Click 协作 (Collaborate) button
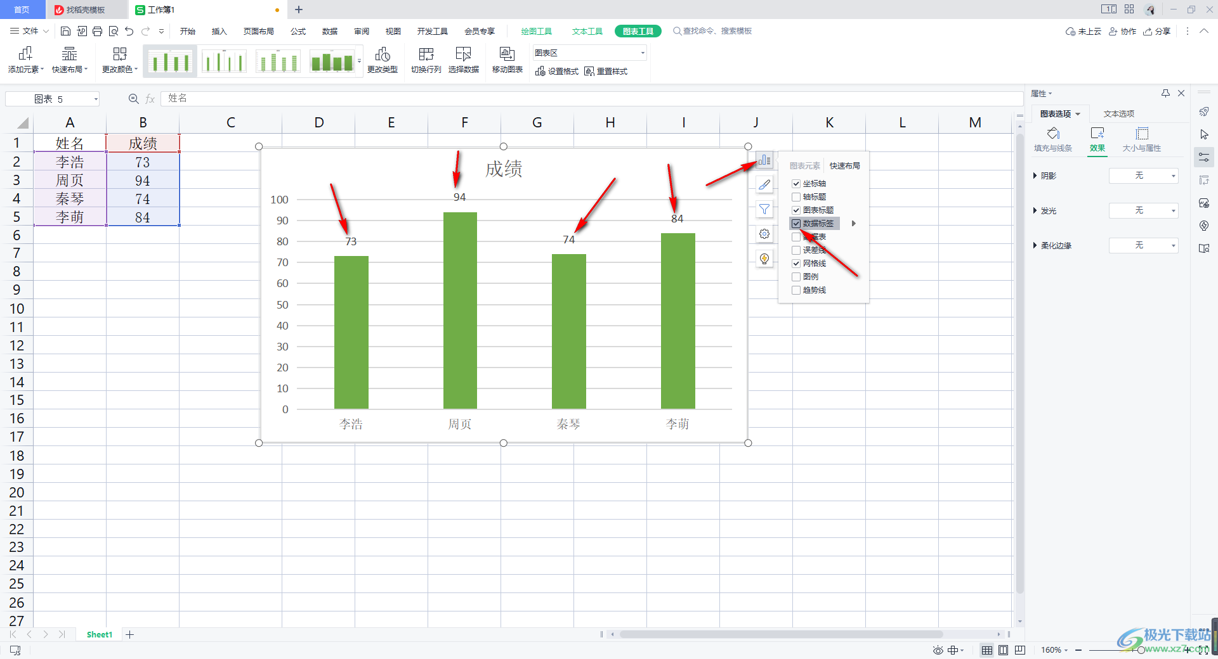Viewport: 1218px width, 659px height. click(x=1122, y=31)
